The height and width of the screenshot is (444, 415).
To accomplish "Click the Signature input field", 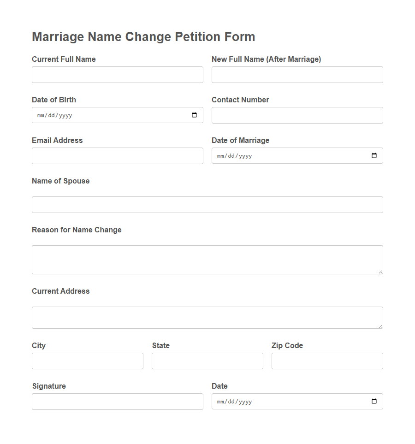I will pos(117,401).
